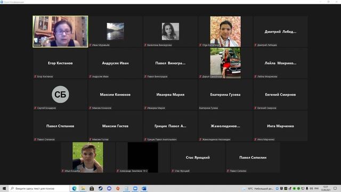This screenshot has height=192, width=341.
Task: Click the muted mic icon beside Павел Сипилин
Action: pos(228,171)
